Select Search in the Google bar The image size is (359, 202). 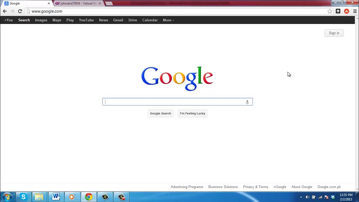[x=24, y=20]
